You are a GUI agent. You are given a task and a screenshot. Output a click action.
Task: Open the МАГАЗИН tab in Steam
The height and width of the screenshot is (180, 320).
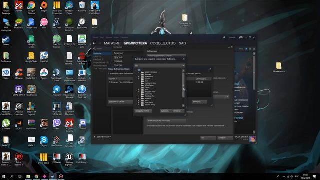tap(112, 43)
